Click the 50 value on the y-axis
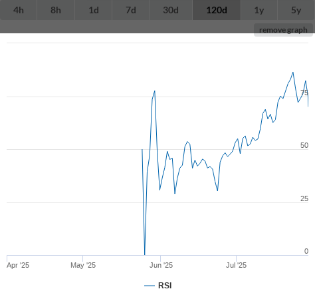This screenshot has height=303, width=315. [304, 145]
